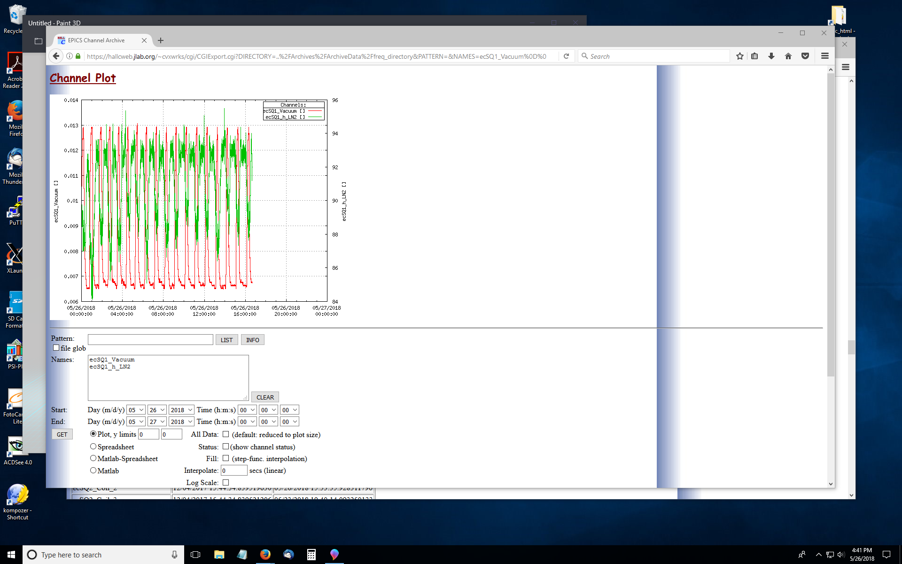Screen dimensions: 902x564
Task: Open Start year dropdown
Action: 181,410
